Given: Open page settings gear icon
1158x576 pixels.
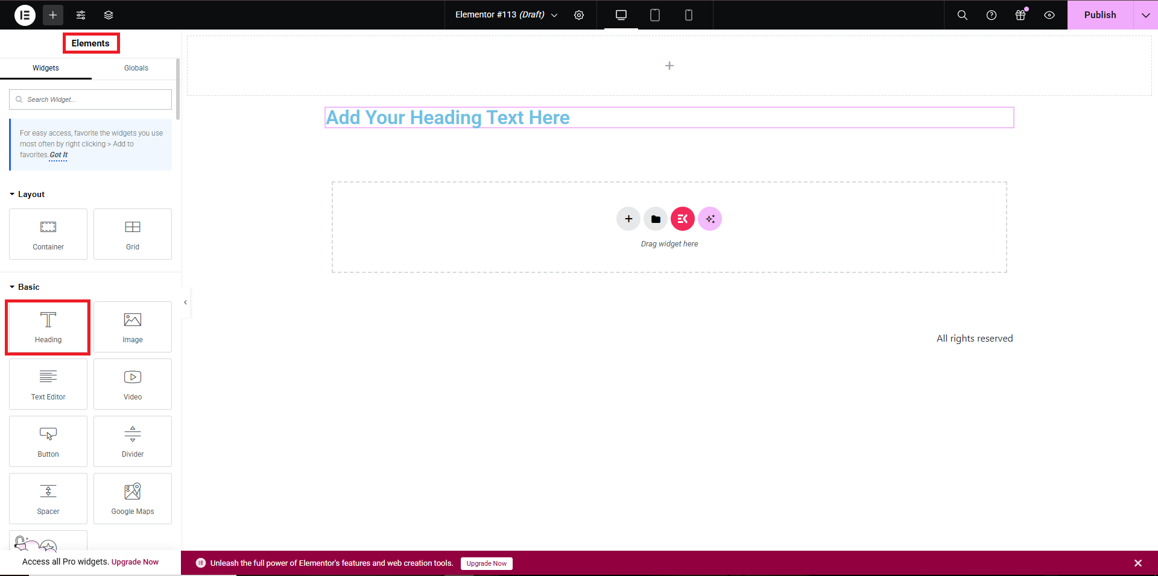Looking at the screenshot, I should point(579,15).
